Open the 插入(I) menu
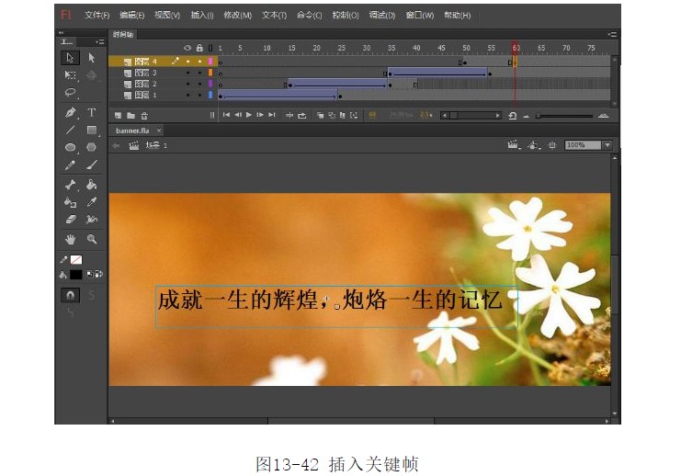Viewport: 692px width, 476px height. (x=202, y=16)
